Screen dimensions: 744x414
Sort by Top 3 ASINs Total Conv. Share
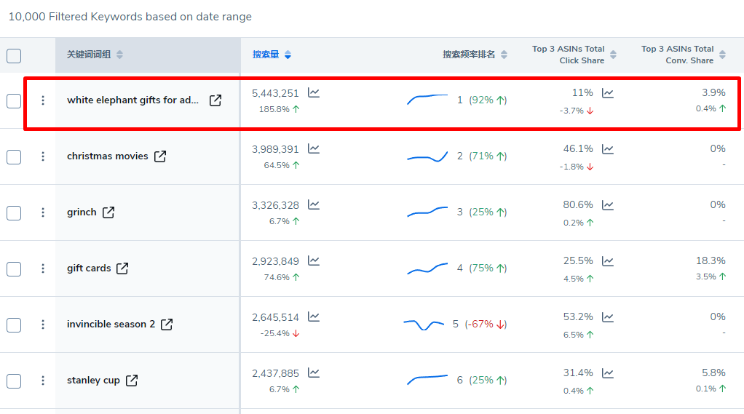[722, 55]
